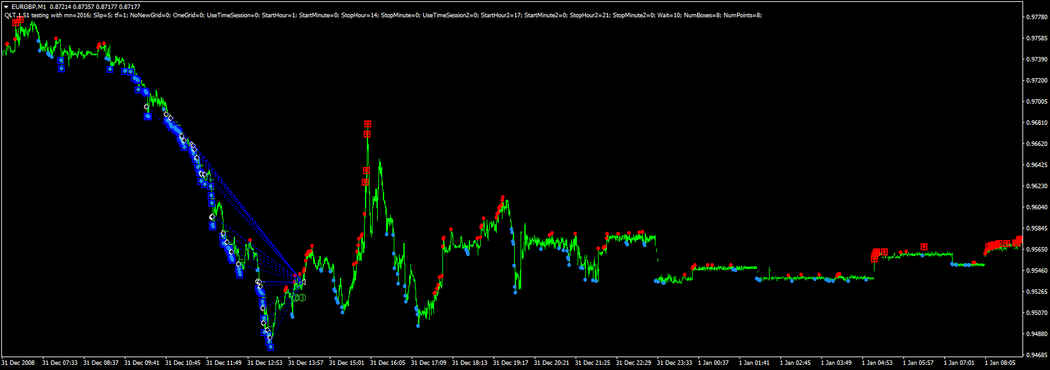Image resolution: width=1050 pixels, height=370 pixels.
Task: Click price level 0.97200 on price axis
Action: [x=1037, y=81]
